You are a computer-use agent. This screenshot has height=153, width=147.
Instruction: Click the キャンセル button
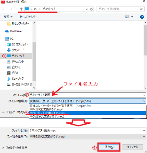point(133,147)
